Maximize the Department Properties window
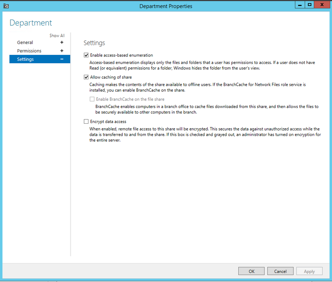 [x=309, y=5]
